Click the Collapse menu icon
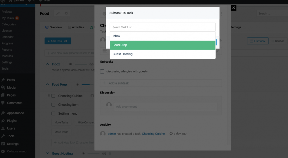This screenshot has height=158, width=288. [x=3, y=151]
